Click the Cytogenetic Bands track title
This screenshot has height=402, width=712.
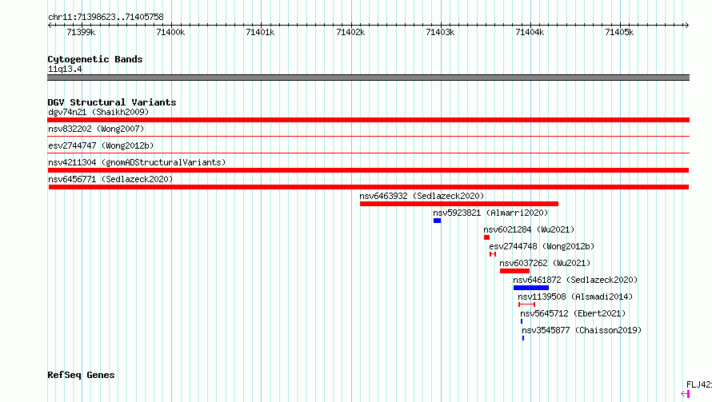coord(95,59)
